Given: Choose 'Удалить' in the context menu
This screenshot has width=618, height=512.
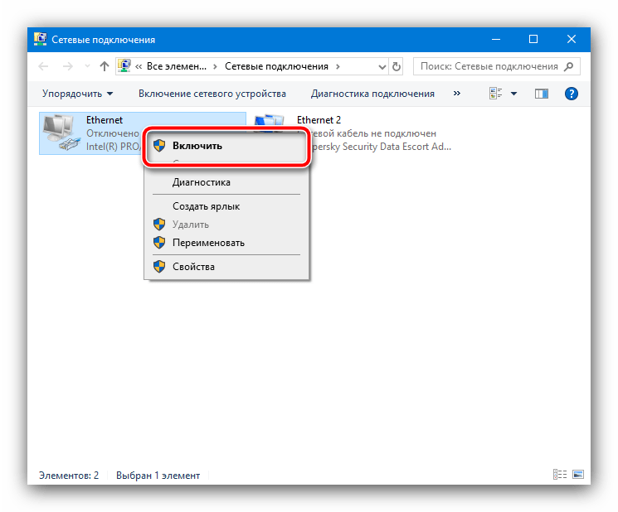Looking at the screenshot, I should coord(226,225).
